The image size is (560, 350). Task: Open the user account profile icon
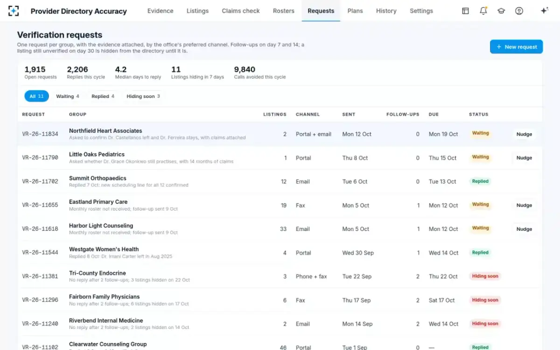(x=519, y=11)
